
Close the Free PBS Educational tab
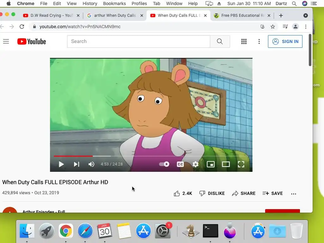269,16
